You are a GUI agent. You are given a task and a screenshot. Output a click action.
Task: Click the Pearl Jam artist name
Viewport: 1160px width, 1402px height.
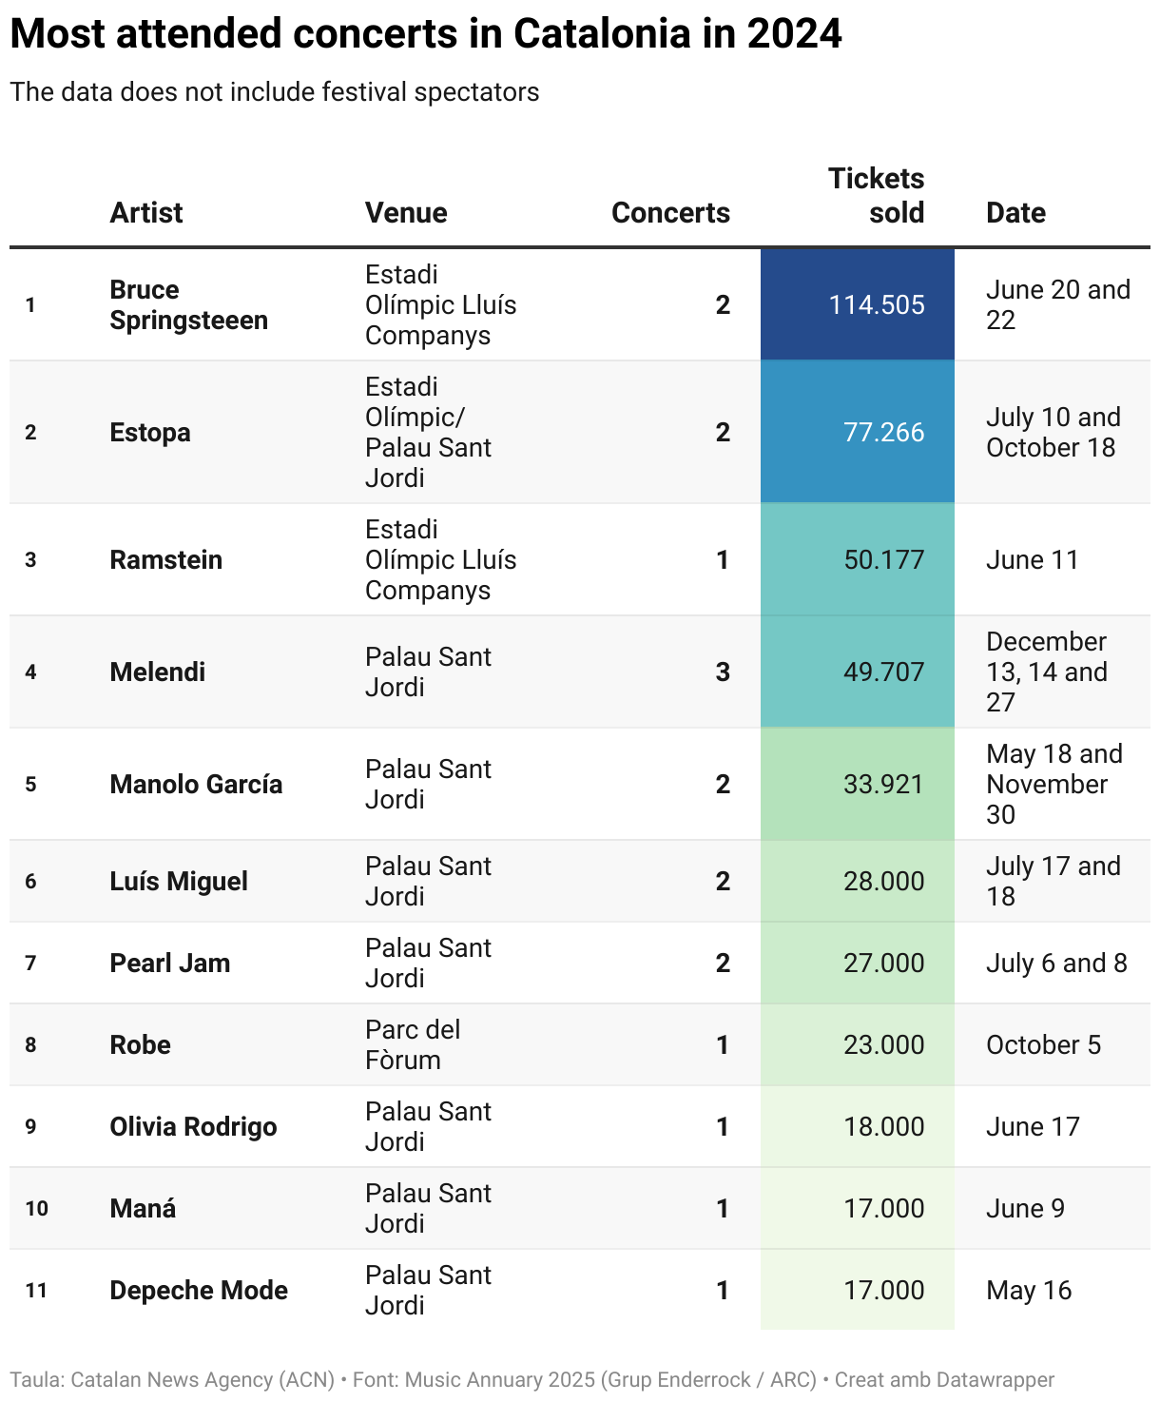tap(170, 963)
